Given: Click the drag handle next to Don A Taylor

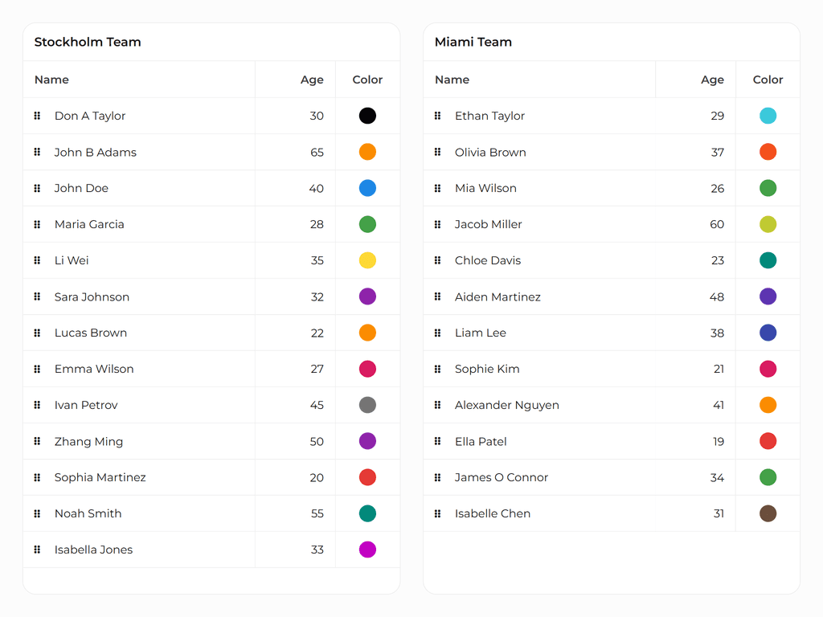Looking at the screenshot, I should coord(37,116).
